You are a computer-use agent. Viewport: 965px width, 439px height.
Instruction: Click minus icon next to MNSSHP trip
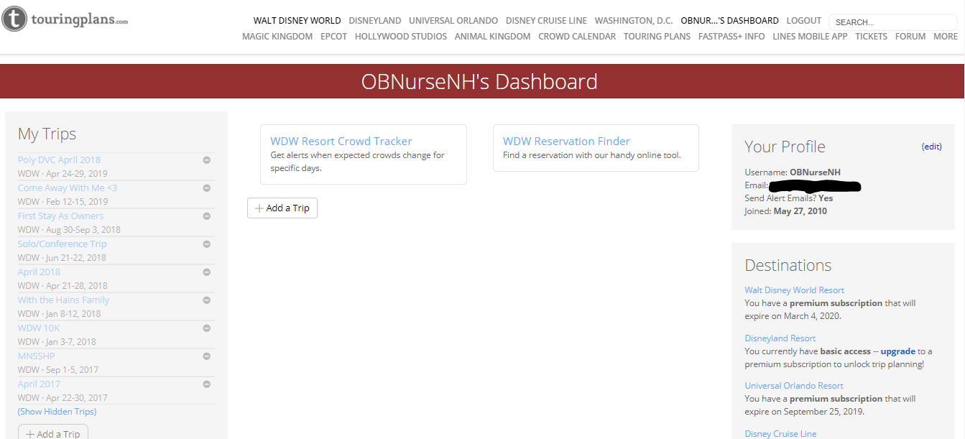coord(206,356)
